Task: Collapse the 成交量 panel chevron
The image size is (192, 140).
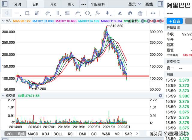Action: pyautogui.click(x=3, y=96)
